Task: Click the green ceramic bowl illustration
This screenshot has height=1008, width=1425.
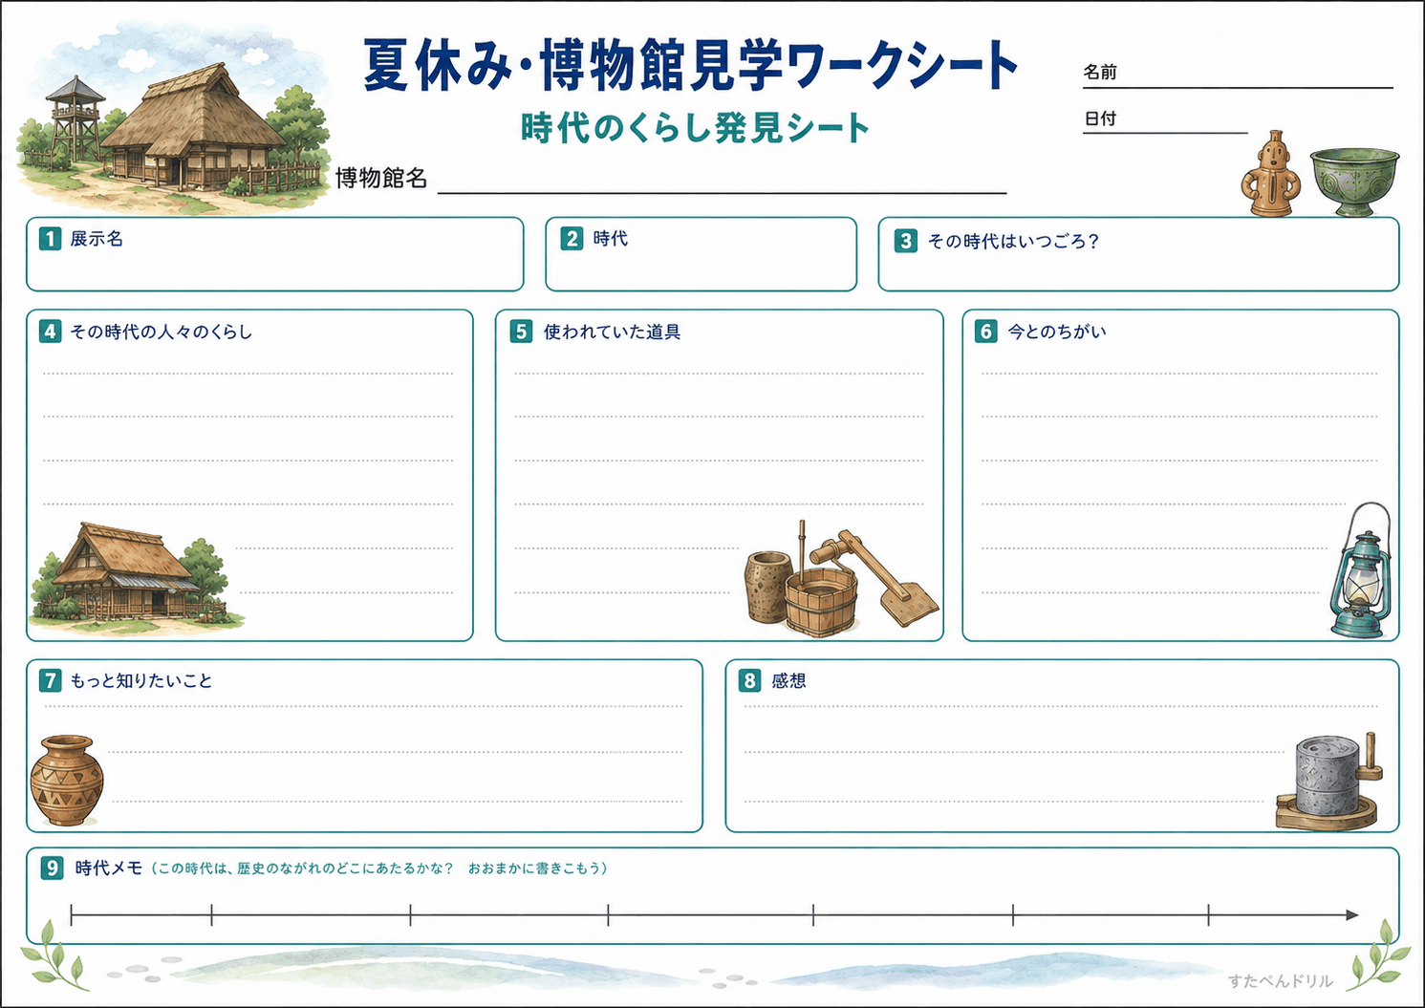Action: click(1354, 182)
